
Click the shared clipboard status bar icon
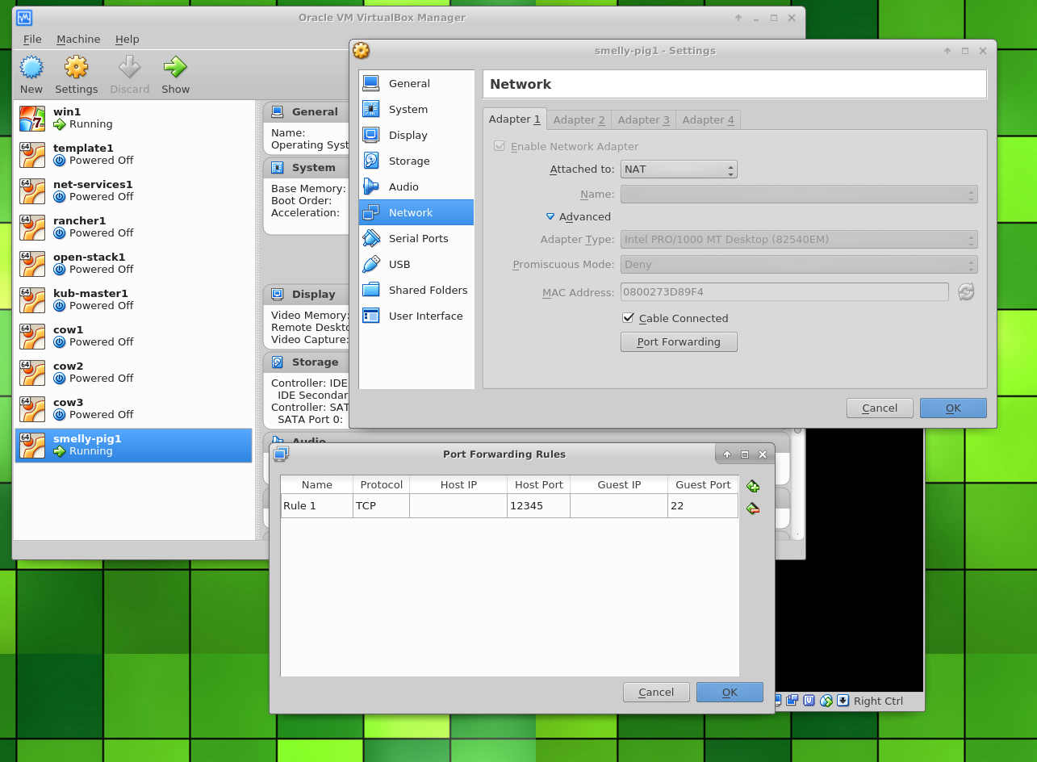[792, 700]
